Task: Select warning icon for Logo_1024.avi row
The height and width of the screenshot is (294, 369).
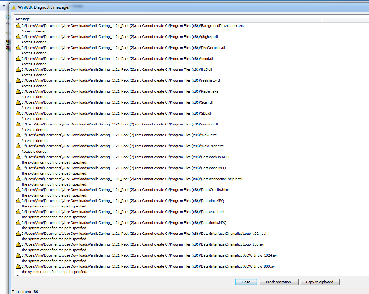Action: click(18, 233)
